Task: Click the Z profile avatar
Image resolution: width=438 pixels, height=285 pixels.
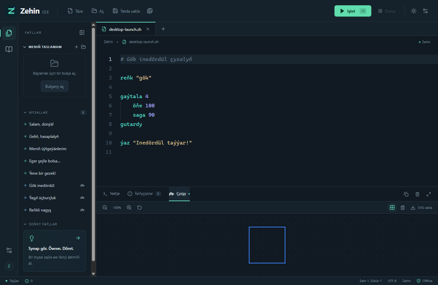Action: click(9, 266)
